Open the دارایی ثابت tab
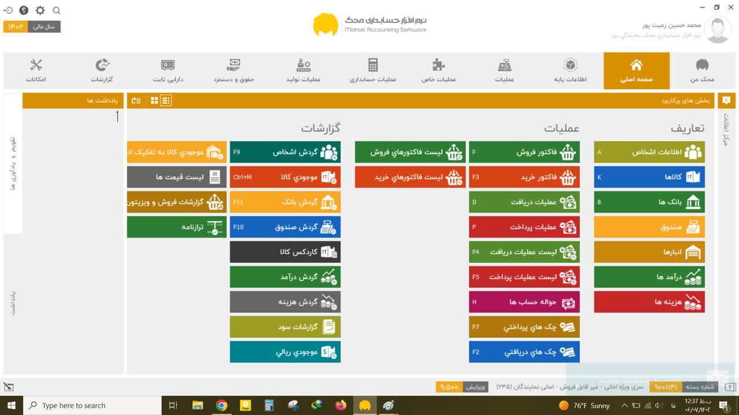 168,71
